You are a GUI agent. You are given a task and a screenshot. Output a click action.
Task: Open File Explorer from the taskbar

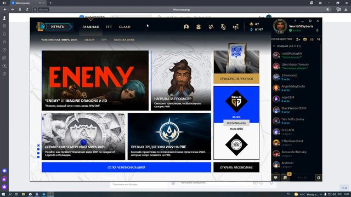(23, 194)
